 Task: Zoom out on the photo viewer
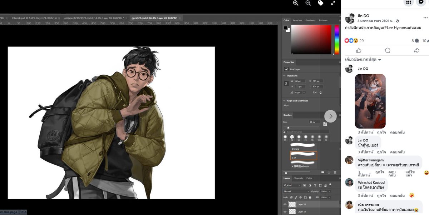click(308, 3)
